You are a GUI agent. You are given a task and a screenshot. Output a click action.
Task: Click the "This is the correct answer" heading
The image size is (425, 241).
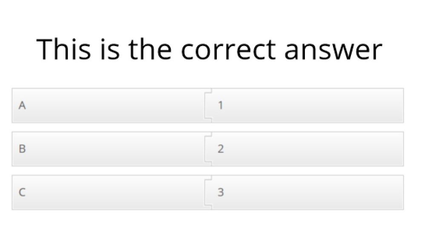pos(210,49)
